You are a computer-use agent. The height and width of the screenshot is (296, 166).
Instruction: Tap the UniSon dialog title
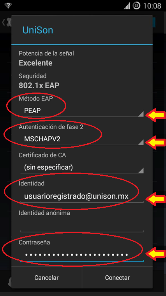(38, 30)
